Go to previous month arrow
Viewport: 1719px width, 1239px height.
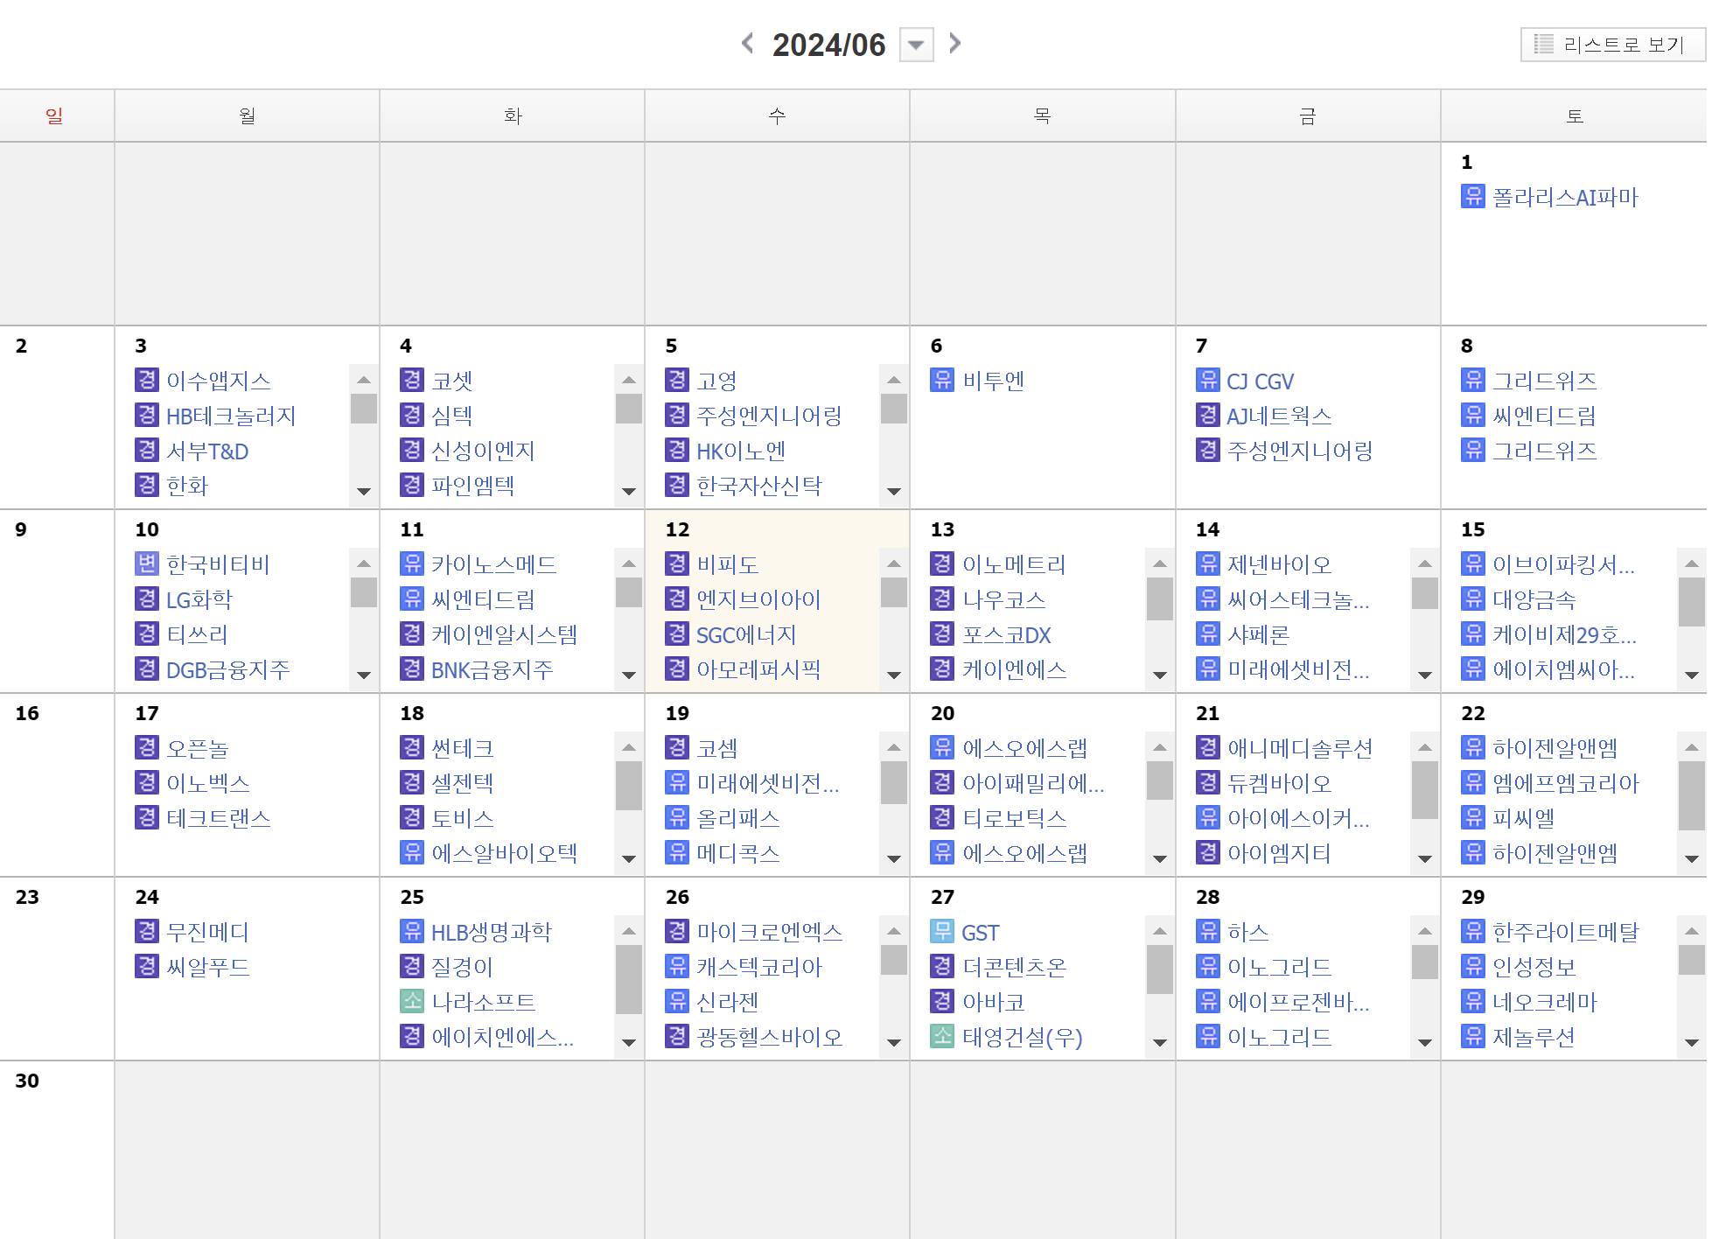point(747,43)
